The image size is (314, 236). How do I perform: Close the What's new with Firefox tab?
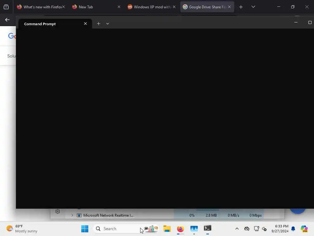[63, 7]
